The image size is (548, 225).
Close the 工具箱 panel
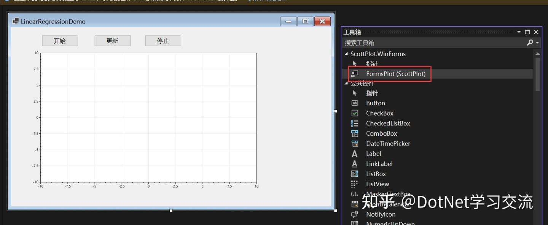coord(536,32)
